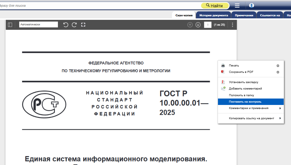Click the РСТ logo on the page
This screenshot has width=291, height=165.
pyautogui.click(x=44, y=104)
